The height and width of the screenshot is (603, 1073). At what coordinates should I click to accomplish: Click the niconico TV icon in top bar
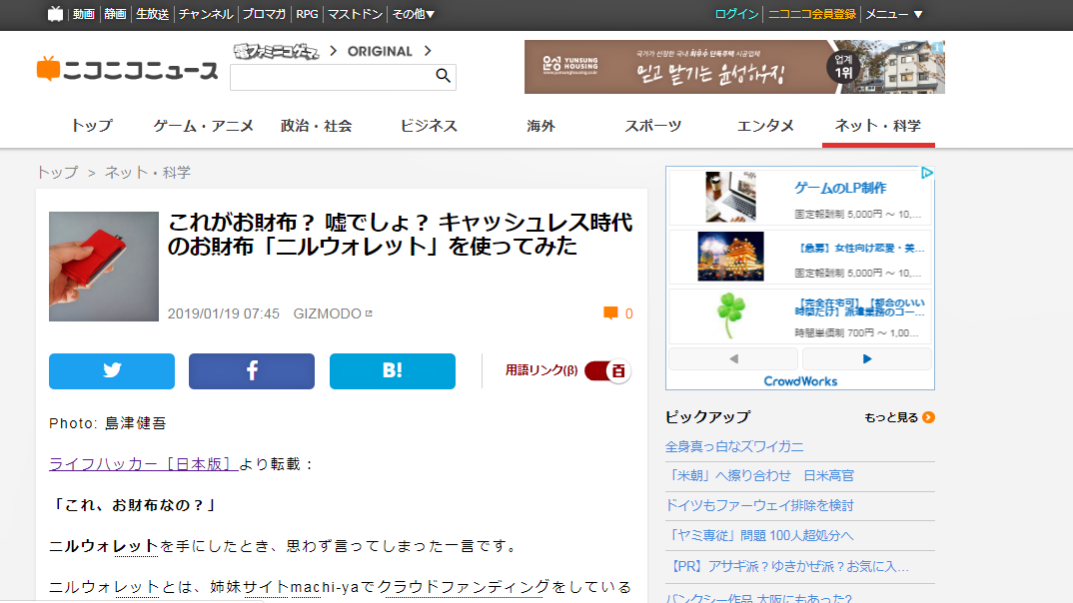[x=55, y=14]
